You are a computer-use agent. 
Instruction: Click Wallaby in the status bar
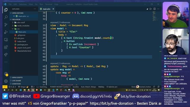point(101,87)
